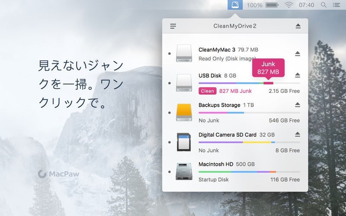Eject all drives using header eject icon
Image resolution: width=346 pixels, height=216 pixels.
(298, 26)
